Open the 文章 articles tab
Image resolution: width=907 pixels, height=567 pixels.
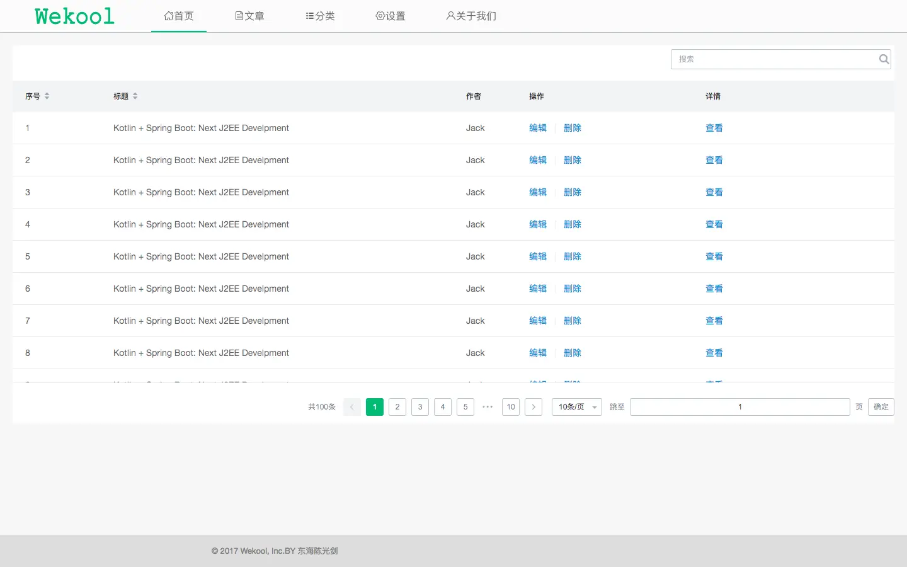point(249,16)
